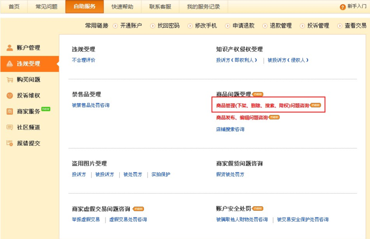
Task: Select 商家服务 in the sidebar
Action: [30, 111]
